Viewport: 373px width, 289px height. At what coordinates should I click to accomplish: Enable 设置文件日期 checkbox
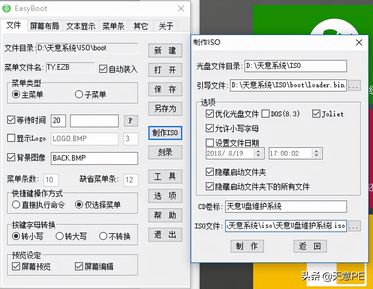pyautogui.click(x=210, y=143)
